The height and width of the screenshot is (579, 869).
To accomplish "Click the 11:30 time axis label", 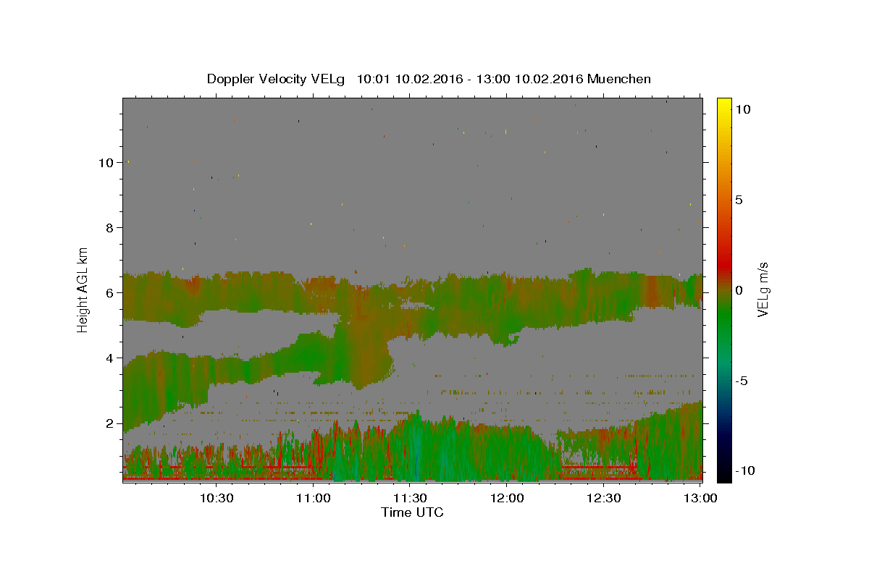I will tap(410, 498).
